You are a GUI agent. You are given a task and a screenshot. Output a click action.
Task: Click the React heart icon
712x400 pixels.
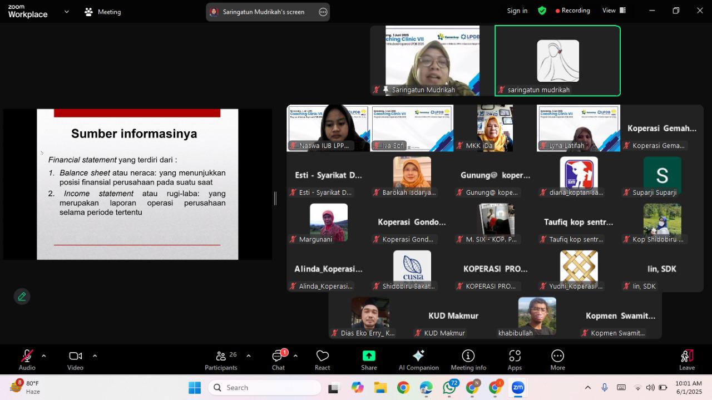(x=323, y=360)
